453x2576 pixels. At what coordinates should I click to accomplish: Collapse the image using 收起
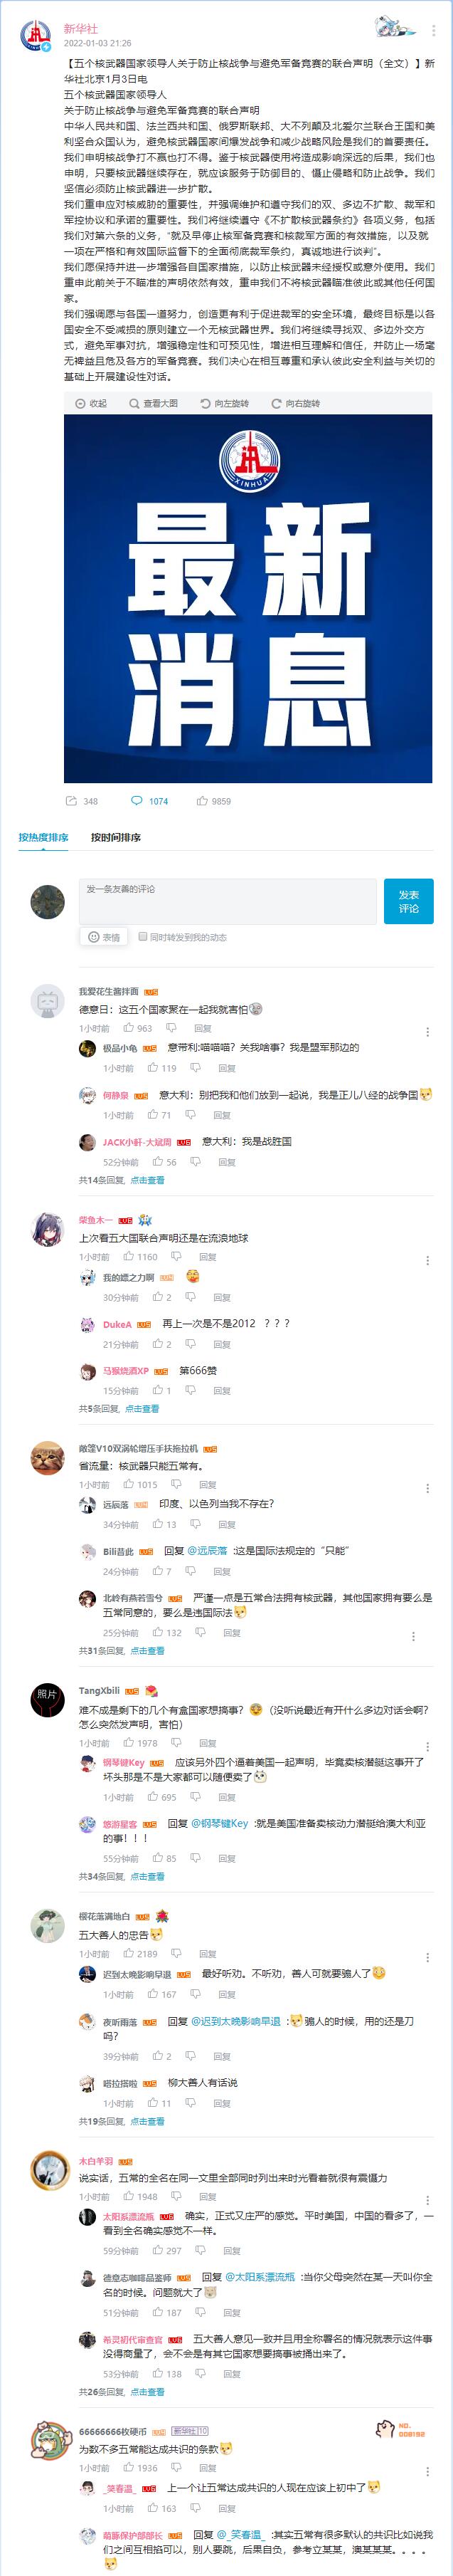pyautogui.click(x=92, y=403)
